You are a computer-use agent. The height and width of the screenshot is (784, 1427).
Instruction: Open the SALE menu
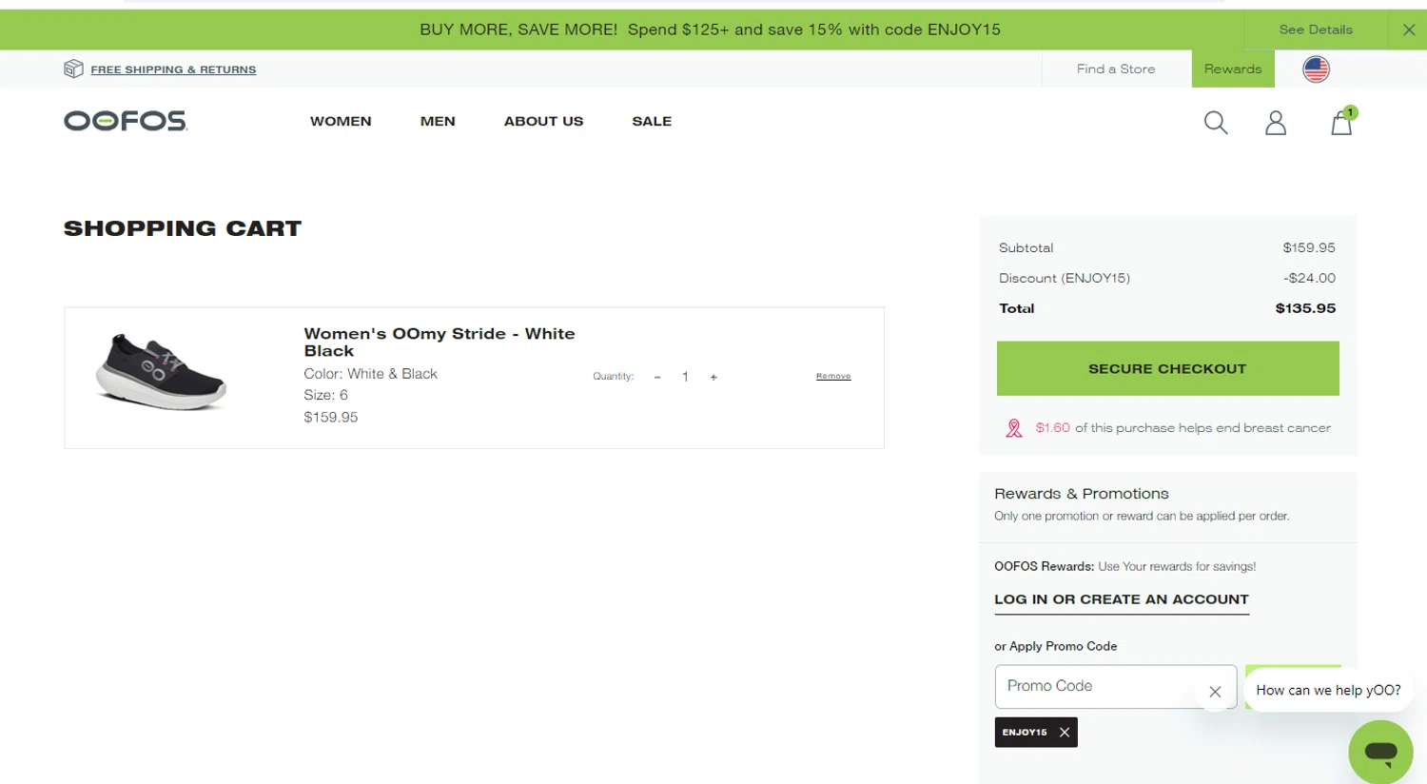pos(652,121)
